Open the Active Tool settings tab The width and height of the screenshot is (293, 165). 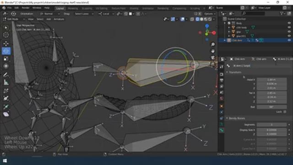[222, 66]
